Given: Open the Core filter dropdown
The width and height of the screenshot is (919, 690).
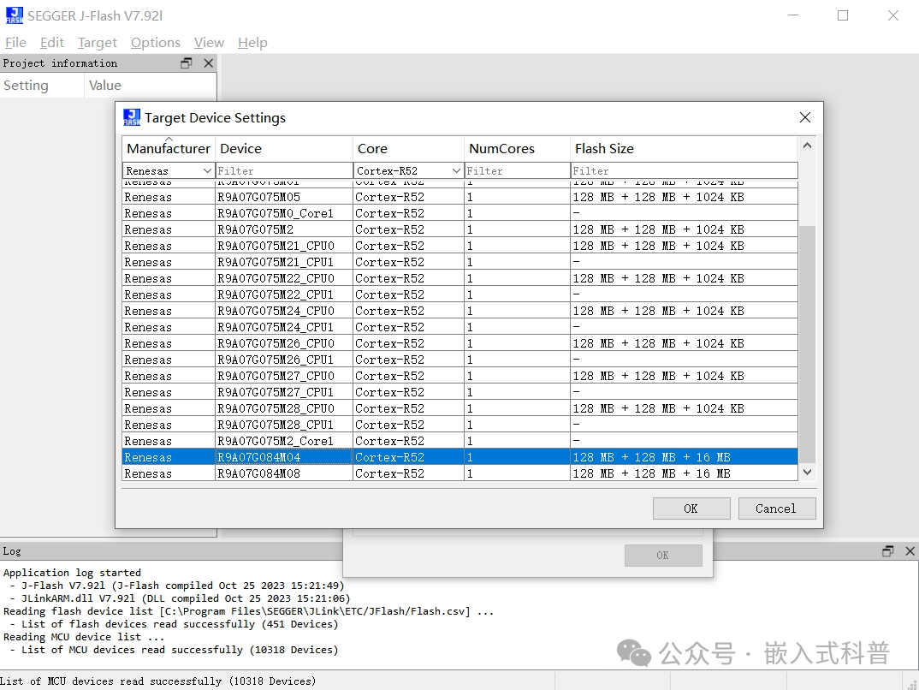Looking at the screenshot, I should pos(456,170).
